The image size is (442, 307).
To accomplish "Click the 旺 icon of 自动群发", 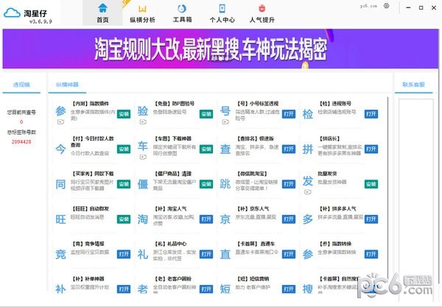I will [60, 219].
